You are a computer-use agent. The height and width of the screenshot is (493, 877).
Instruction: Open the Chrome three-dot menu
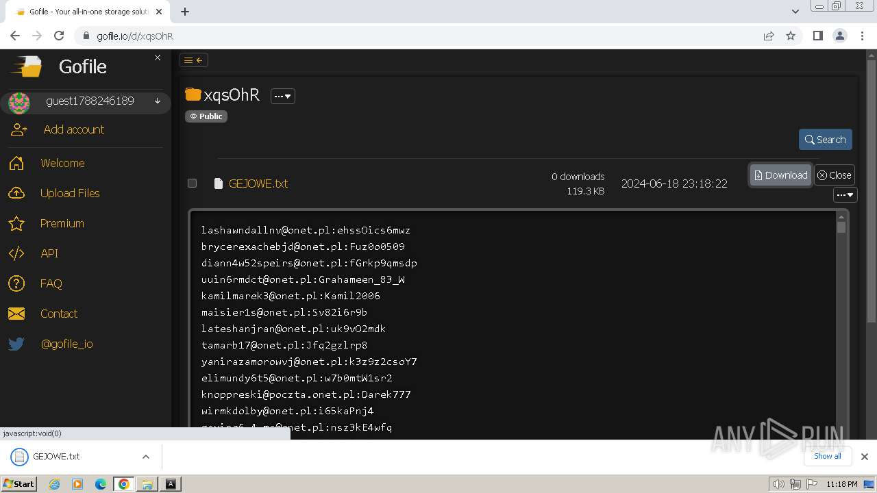(861, 36)
